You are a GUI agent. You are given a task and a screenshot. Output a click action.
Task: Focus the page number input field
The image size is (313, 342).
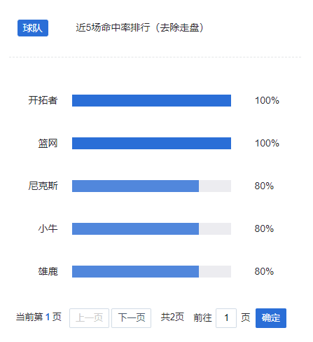pos(226,318)
